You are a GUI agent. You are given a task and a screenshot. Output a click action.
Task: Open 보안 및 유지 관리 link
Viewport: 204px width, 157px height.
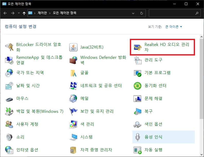click(97, 111)
